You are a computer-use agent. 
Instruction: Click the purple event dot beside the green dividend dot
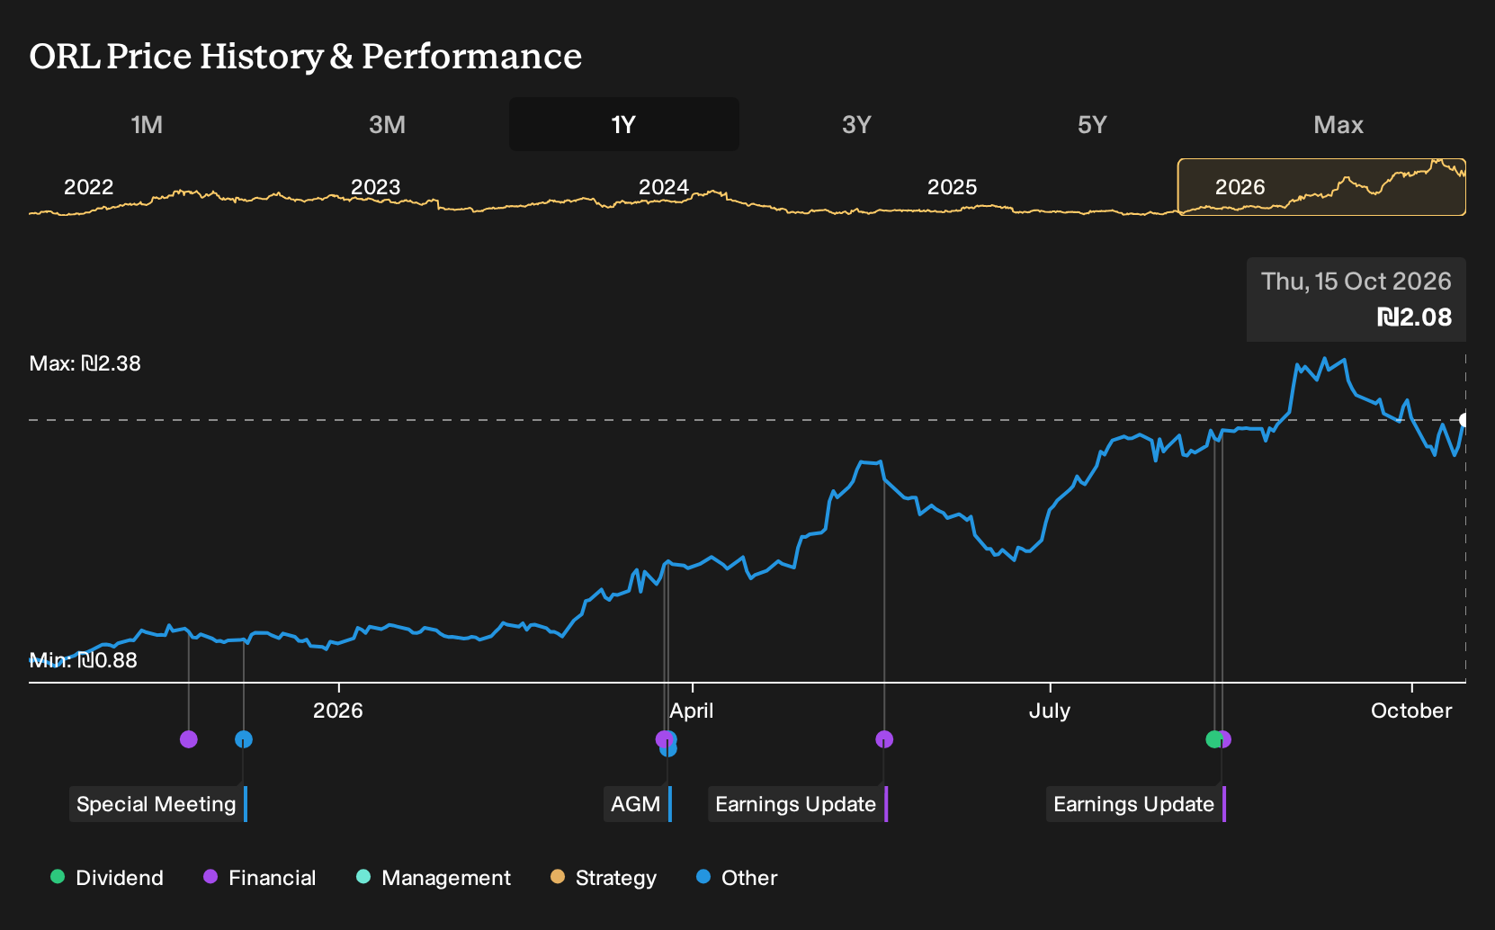click(1224, 739)
